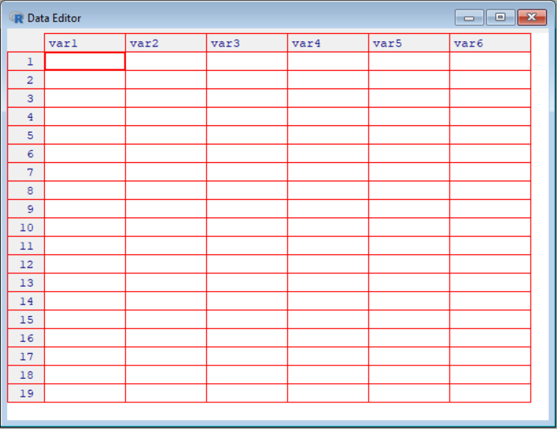Click the var5 column header
Image resolution: width=557 pixels, height=429 pixels.
(409, 43)
